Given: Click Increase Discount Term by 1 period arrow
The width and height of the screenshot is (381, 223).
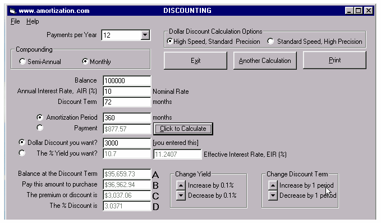Looking at the screenshot, I should coord(273,185).
